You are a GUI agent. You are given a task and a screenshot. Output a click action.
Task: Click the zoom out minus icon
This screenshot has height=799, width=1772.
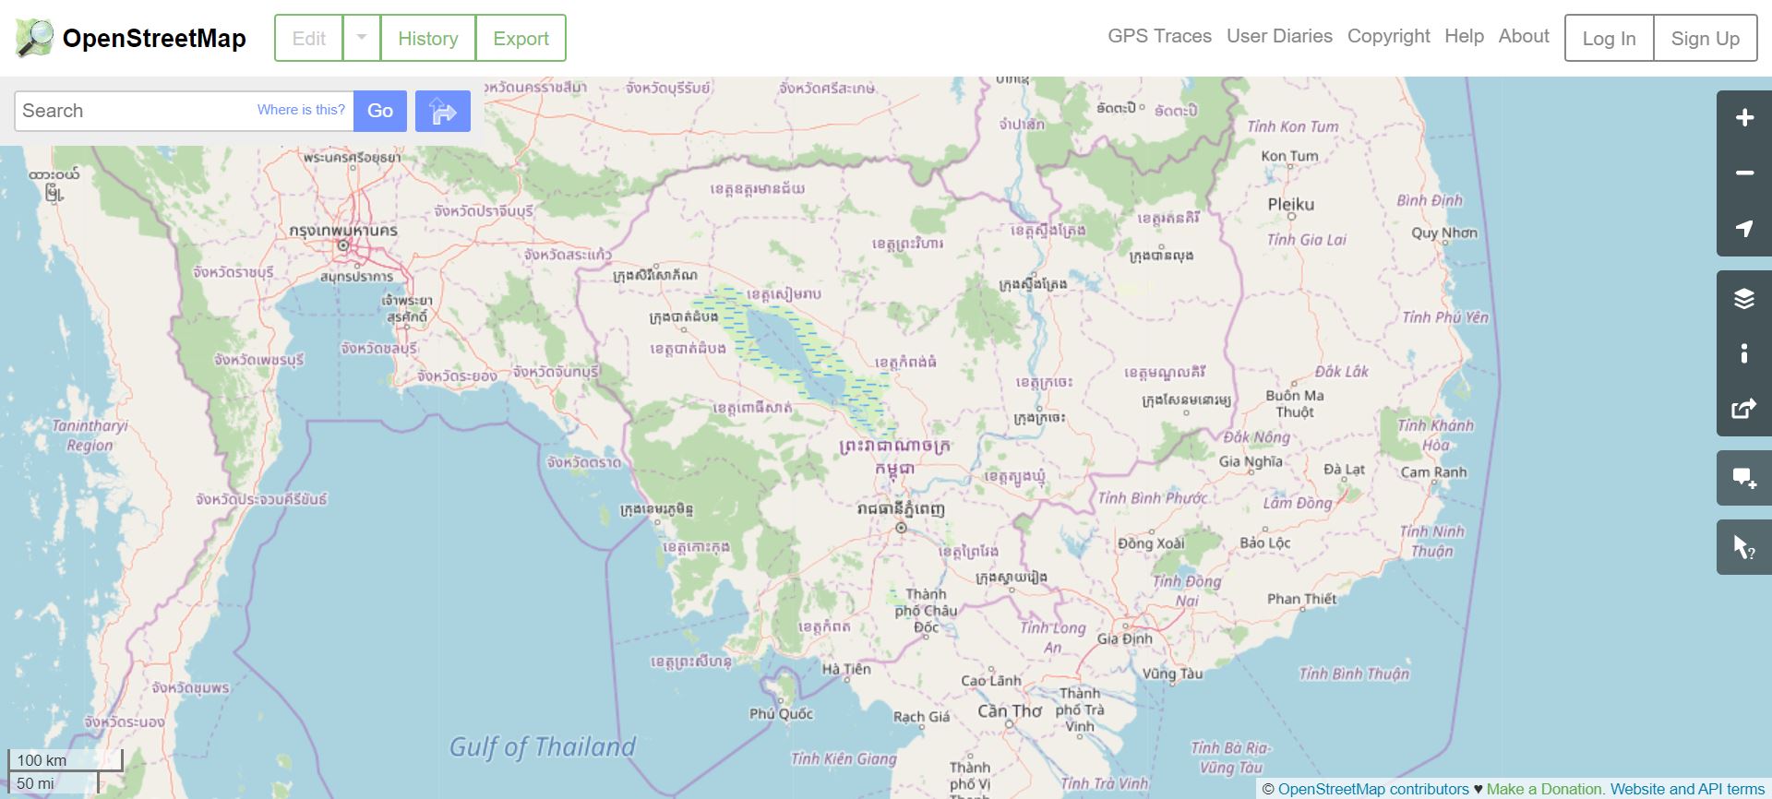1743,173
